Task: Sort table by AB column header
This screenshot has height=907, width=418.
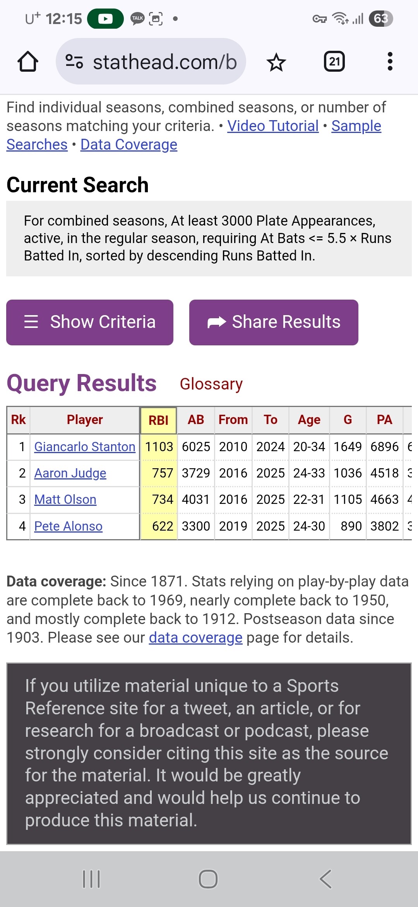Action: pos(196,420)
